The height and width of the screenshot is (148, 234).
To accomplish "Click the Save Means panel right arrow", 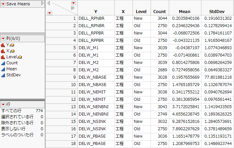I will (42, 3).
